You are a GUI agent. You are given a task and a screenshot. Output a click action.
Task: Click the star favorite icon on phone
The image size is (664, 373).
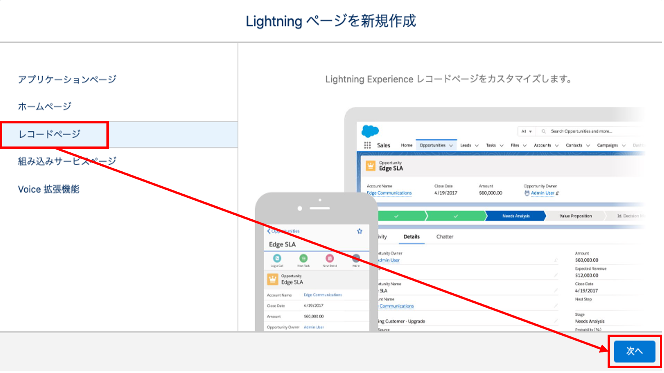tap(359, 231)
